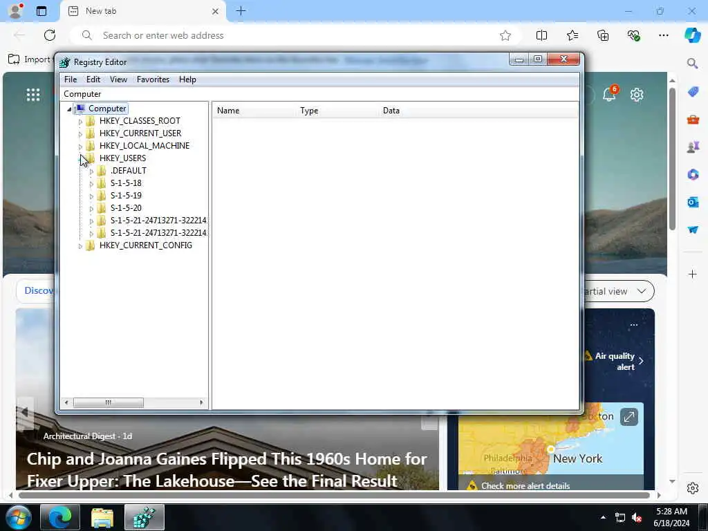Open the Edit menu in Registry Editor
708x531 pixels.
pos(93,80)
